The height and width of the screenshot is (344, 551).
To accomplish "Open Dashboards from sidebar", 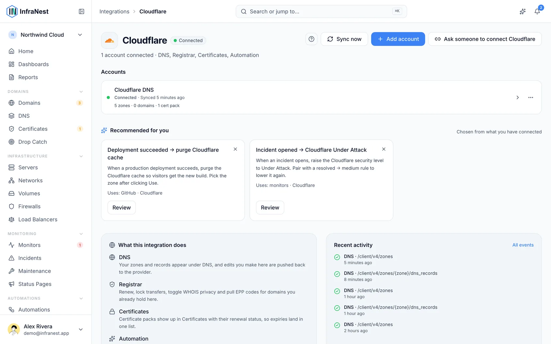I will coord(46,64).
